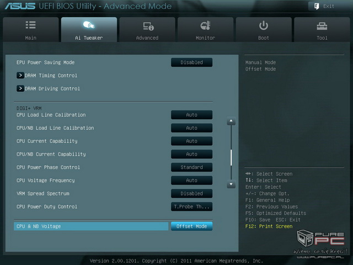
Task: Click F1: General Help hint
Action: (268, 200)
